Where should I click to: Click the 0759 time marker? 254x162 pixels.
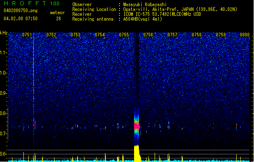221,35
